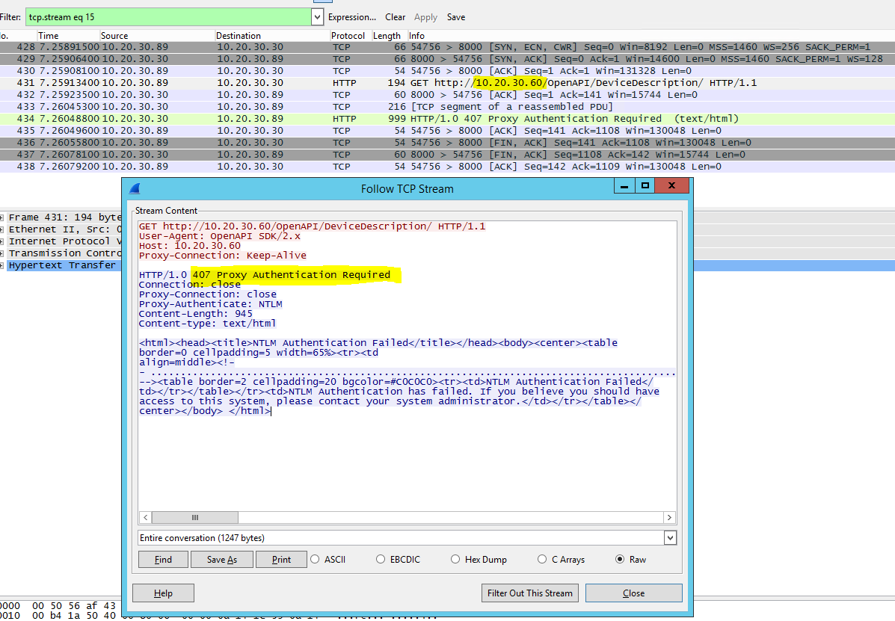Image resolution: width=895 pixels, height=621 pixels.
Task: Click Filter Out This Stream
Action: click(x=530, y=593)
